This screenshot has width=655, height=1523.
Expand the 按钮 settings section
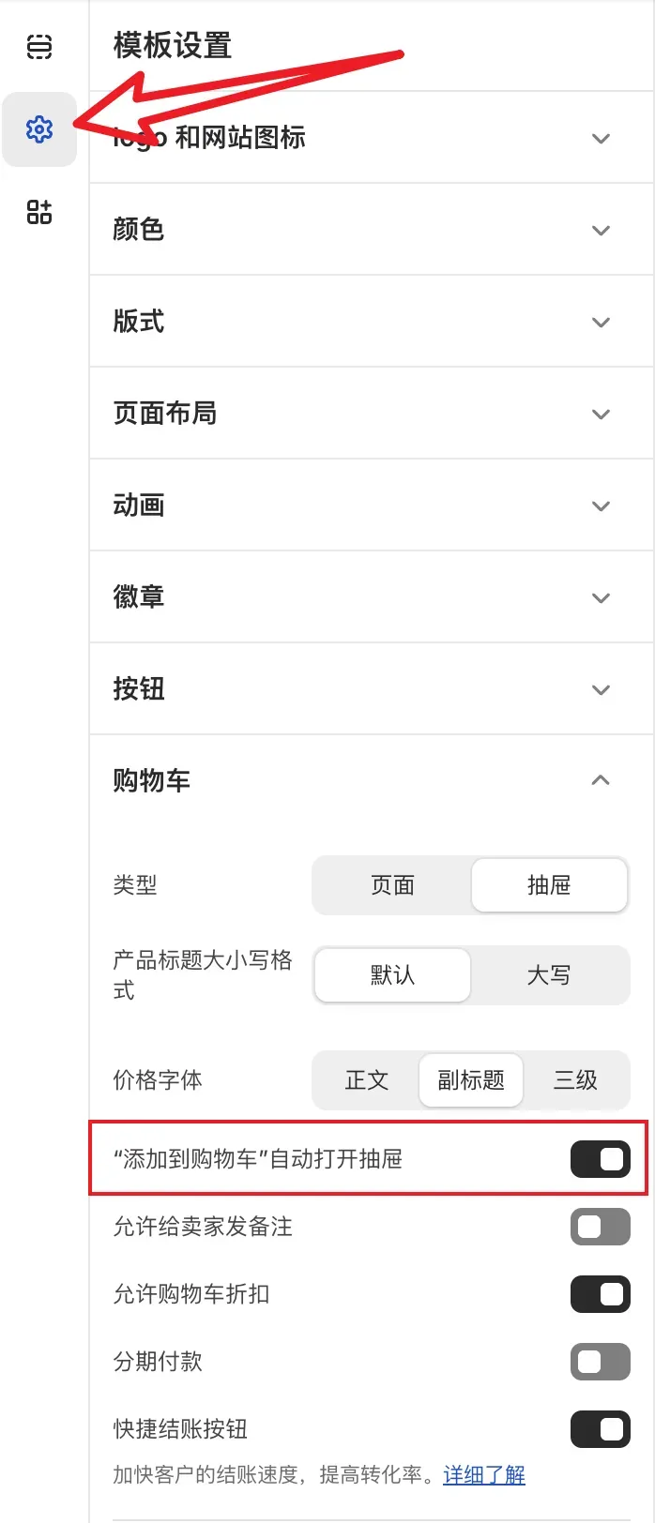pos(601,689)
